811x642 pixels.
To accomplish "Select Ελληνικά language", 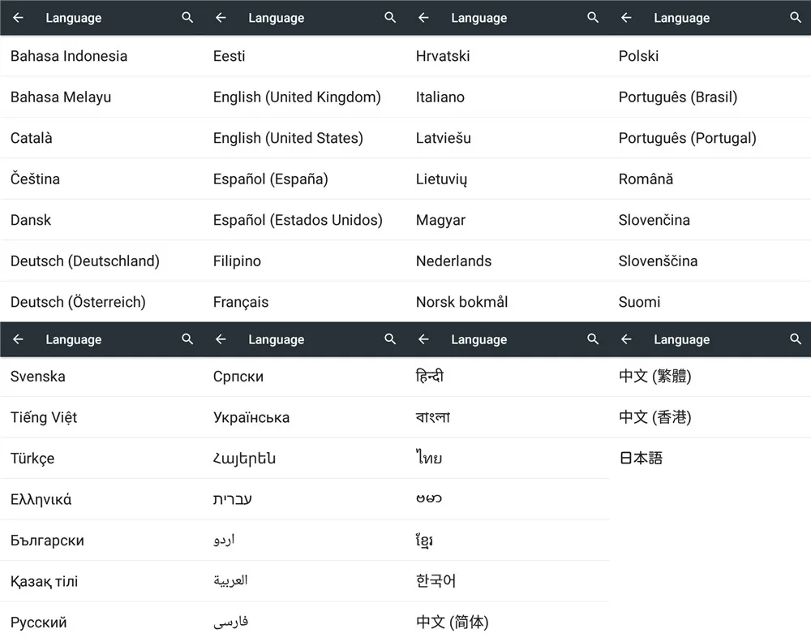I will (41, 500).
